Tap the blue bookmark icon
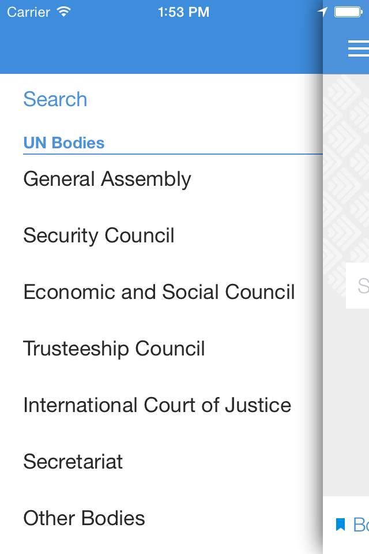The height and width of the screenshot is (554, 369). tap(340, 524)
